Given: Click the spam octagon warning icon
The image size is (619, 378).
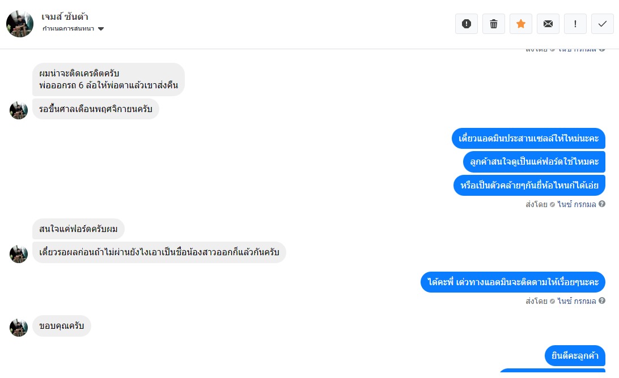Looking at the screenshot, I should pos(467,24).
